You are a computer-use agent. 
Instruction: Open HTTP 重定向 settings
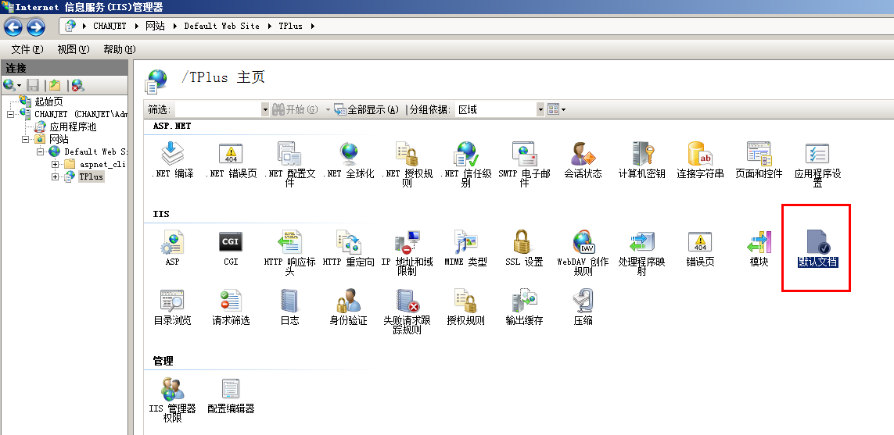click(348, 248)
